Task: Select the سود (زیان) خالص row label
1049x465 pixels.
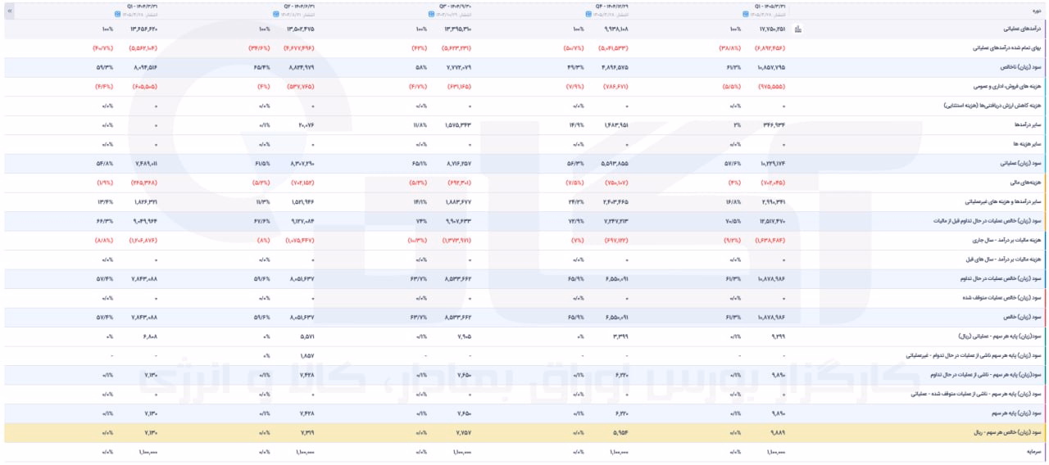Action: tap(1023, 318)
